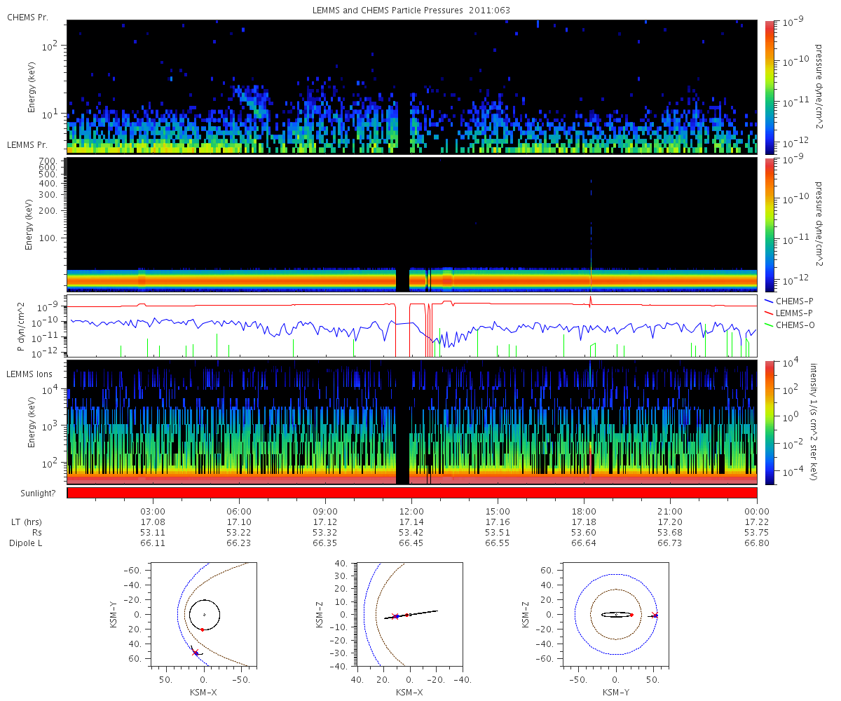This screenshot has width=841, height=701.
Task: Click the LEMMS Ions intensity color bar
Action: (770, 422)
